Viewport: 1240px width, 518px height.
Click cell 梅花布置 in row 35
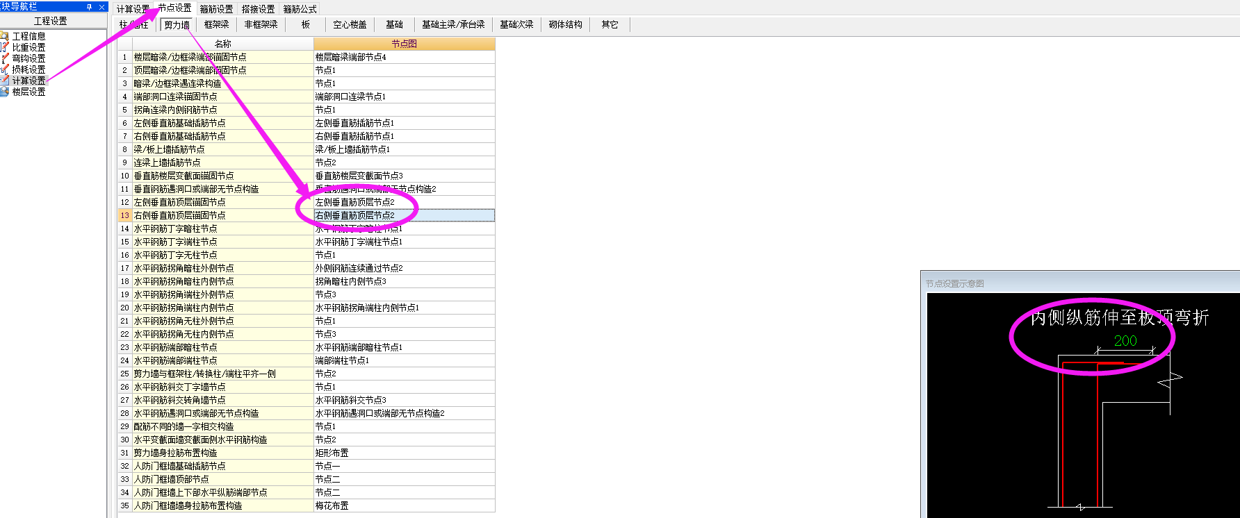(404, 506)
